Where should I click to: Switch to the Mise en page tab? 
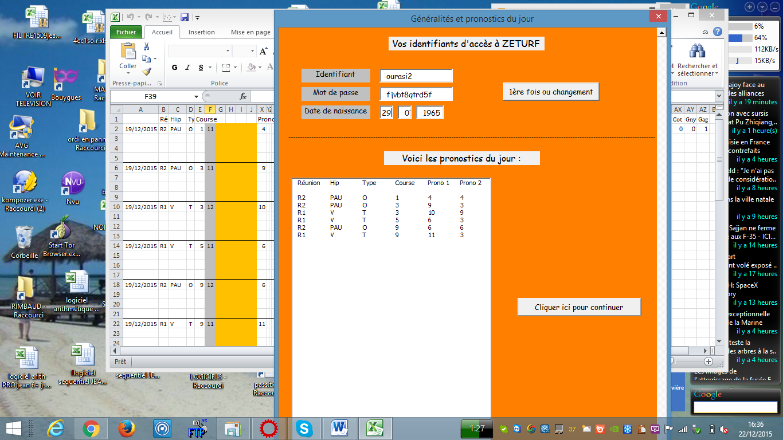[250, 32]
